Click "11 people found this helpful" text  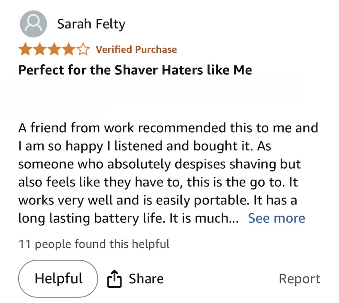[94, 244]
